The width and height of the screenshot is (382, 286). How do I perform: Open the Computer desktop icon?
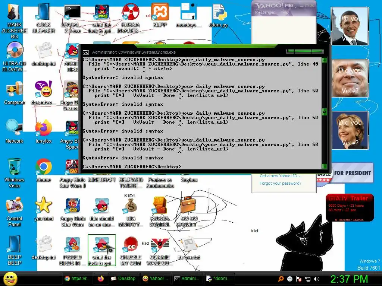point(14,89)
